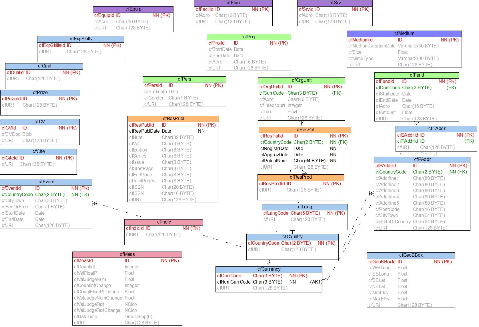Screen dimensions: 479x327
Task: Select the cfCountry entity header
Action: [292, 236]
